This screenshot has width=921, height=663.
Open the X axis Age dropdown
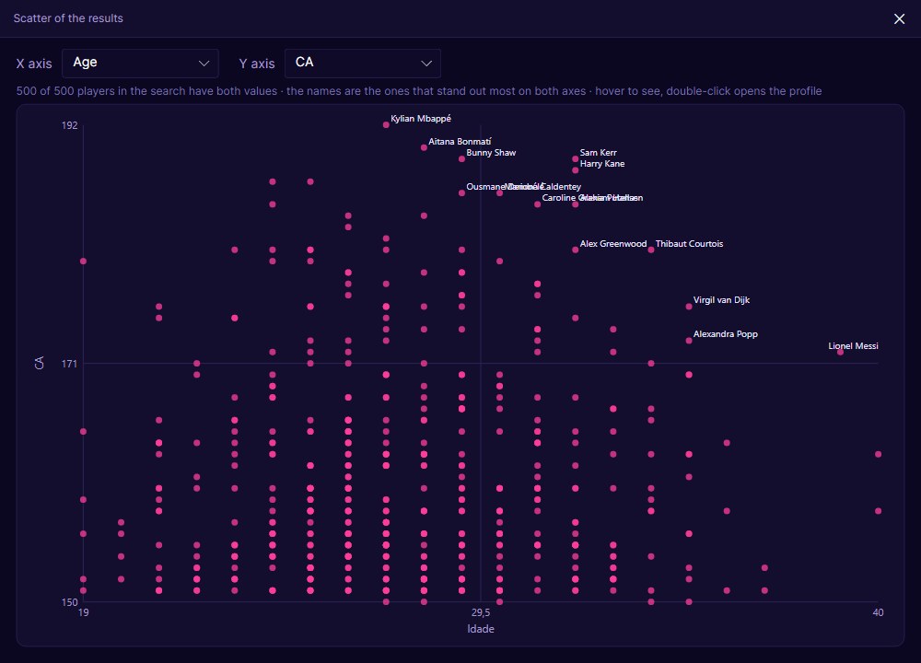pyautogui.click(x=140, y=64)
